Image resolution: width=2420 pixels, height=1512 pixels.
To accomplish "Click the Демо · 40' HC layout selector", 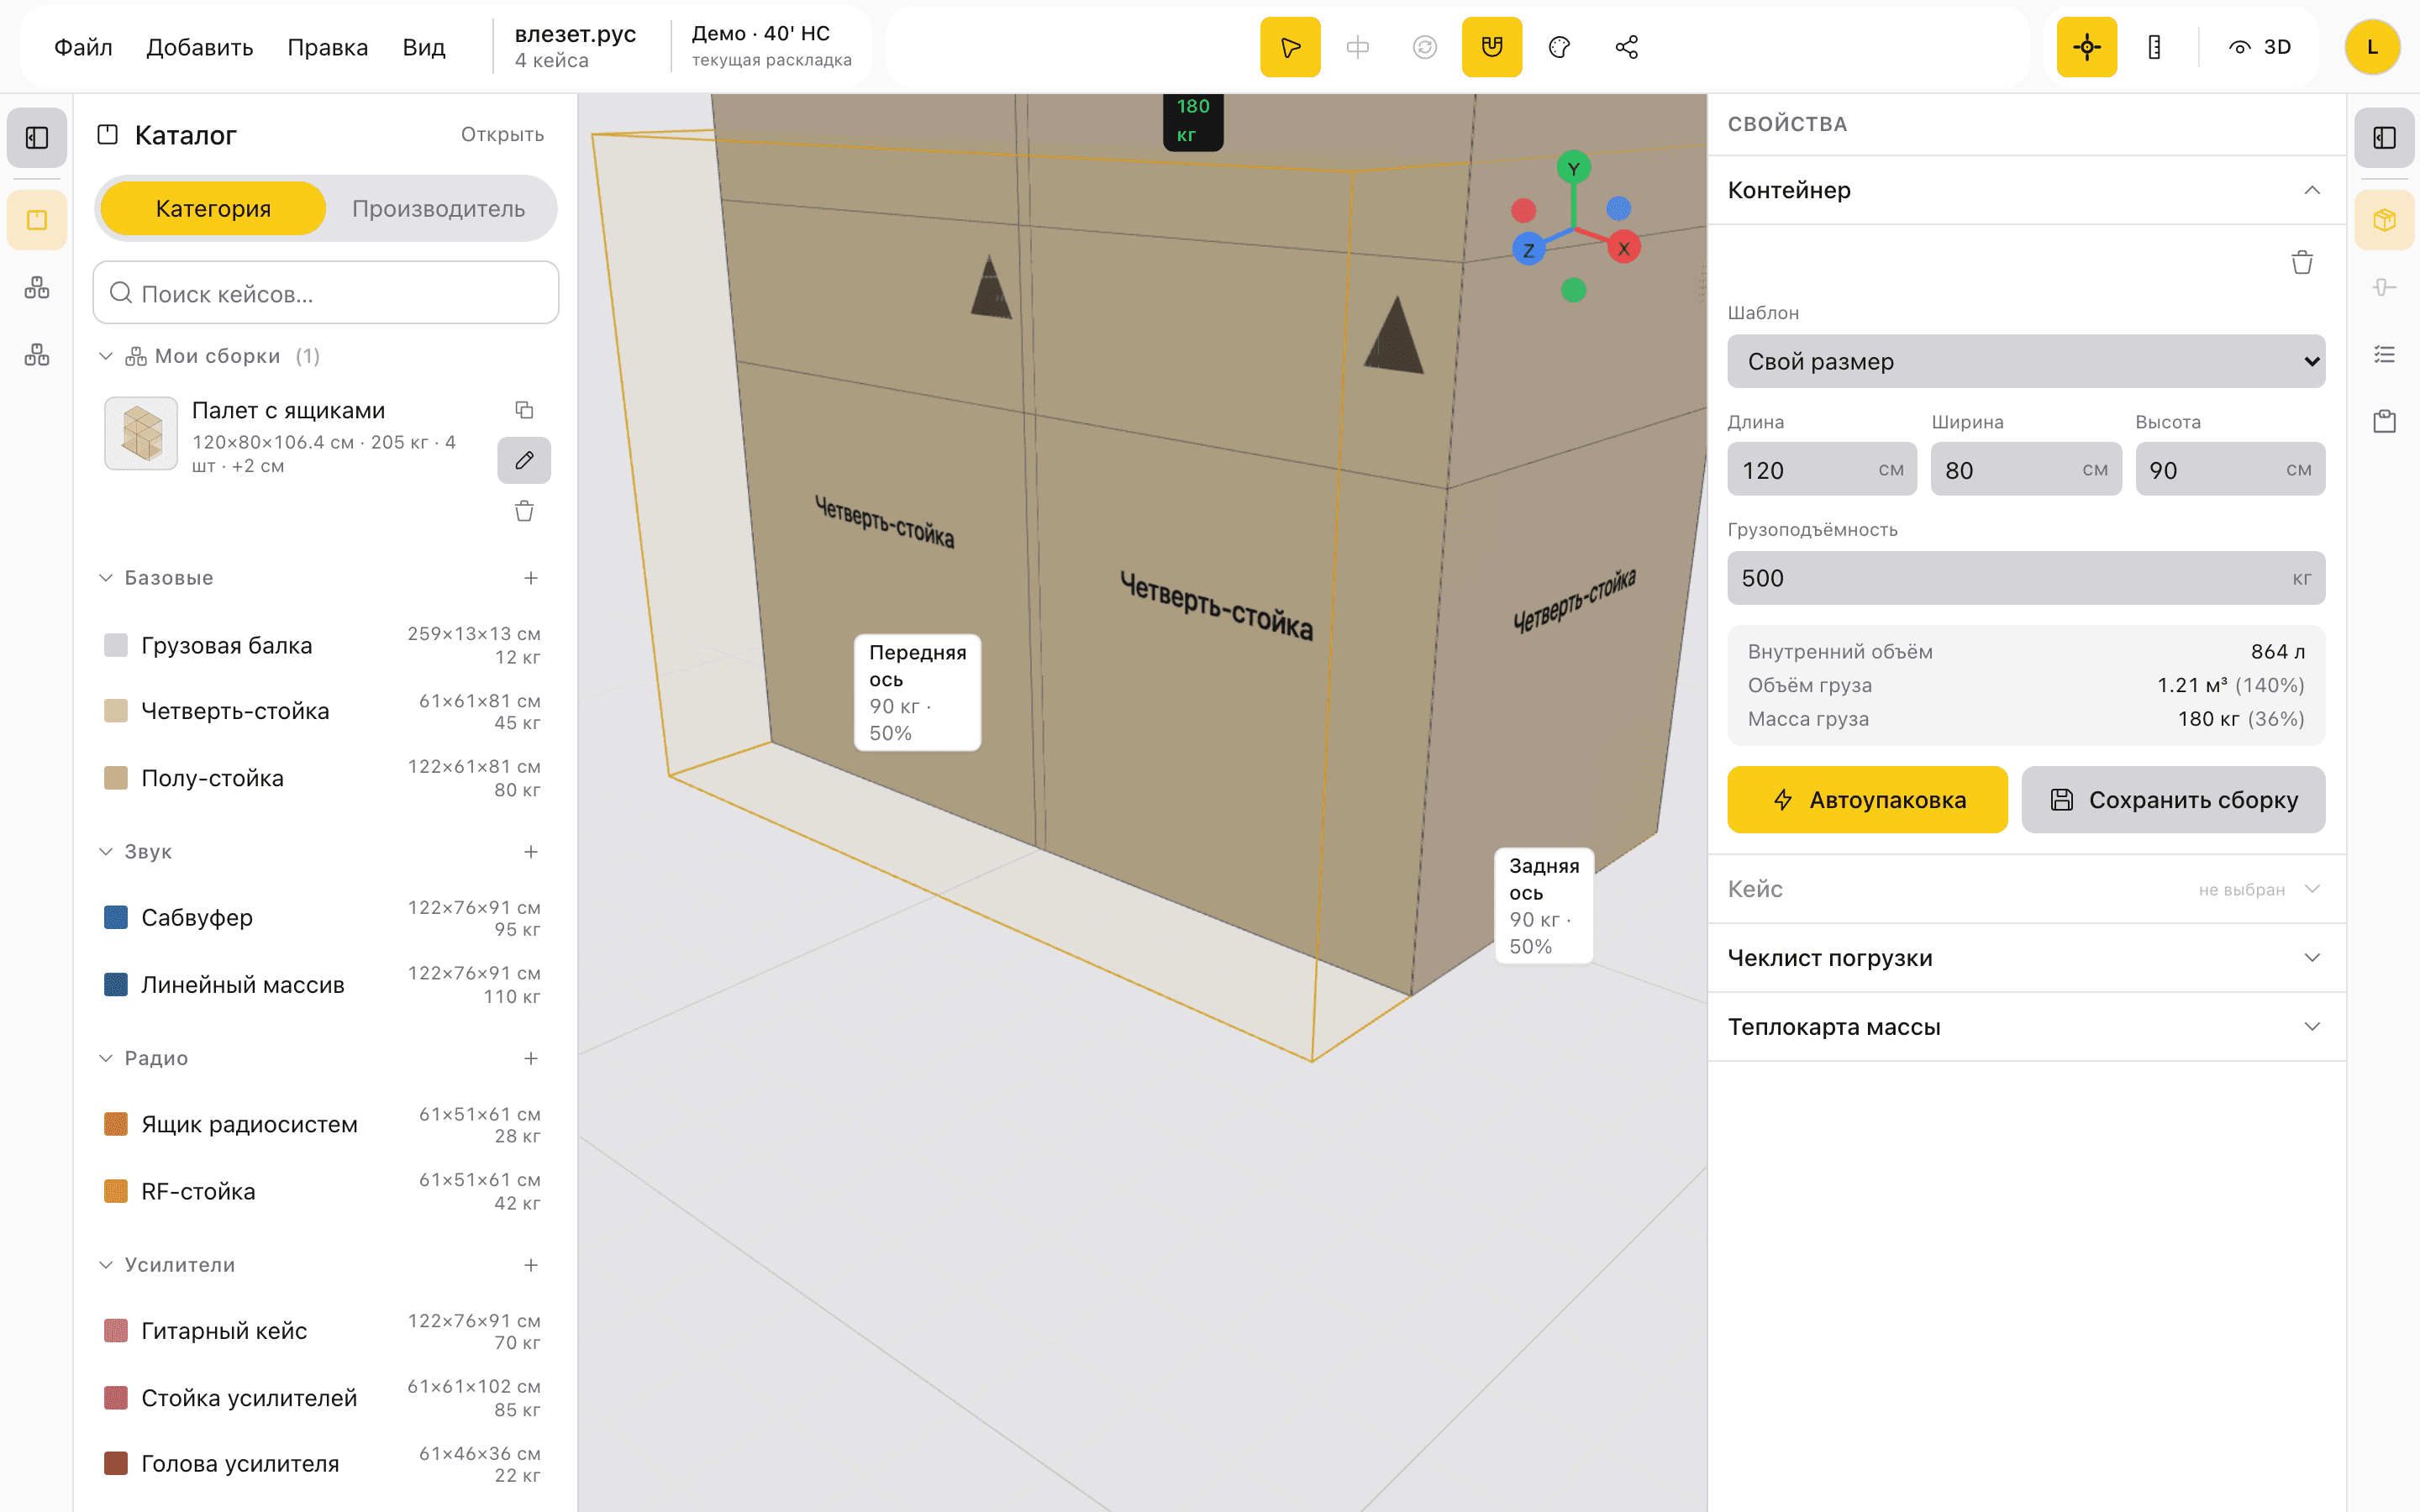I will point(771,46).
